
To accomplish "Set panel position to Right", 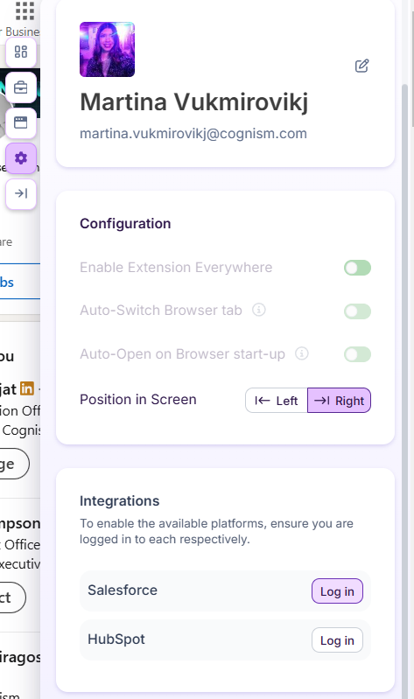I will click(x=339, y=401).
